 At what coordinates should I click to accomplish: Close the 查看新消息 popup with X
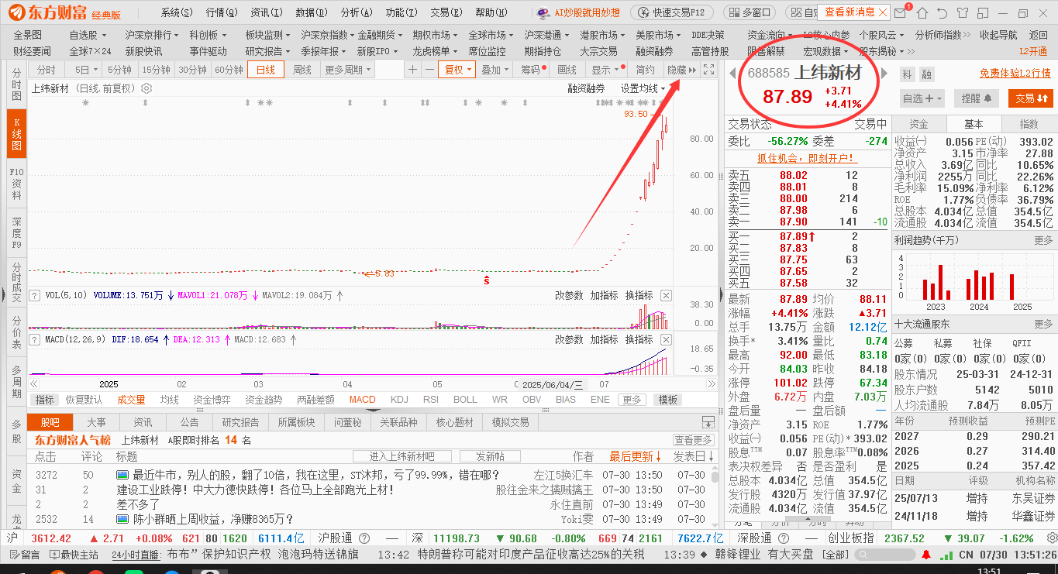(884, 12)
